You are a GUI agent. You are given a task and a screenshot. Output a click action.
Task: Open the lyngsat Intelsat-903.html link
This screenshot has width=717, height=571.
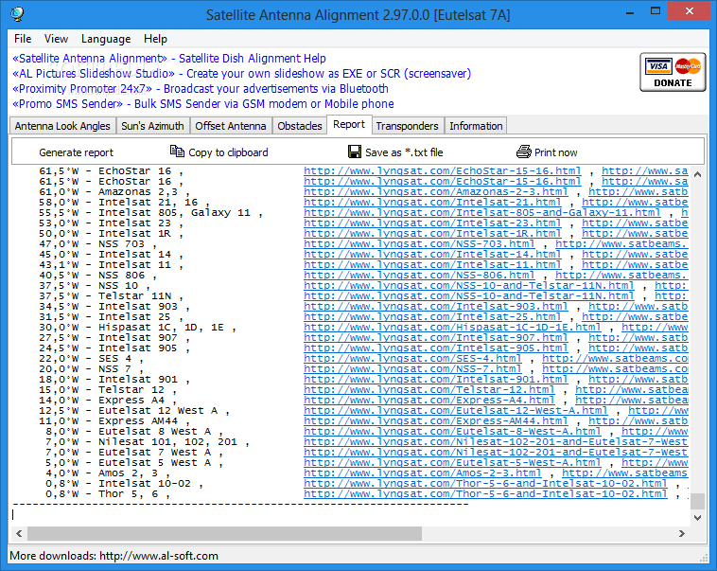[x=435, y=307]
